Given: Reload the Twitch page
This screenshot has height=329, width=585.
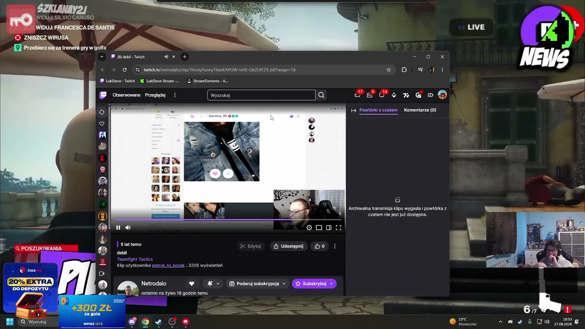Looking at the screenshot, I should coord(124,70).
